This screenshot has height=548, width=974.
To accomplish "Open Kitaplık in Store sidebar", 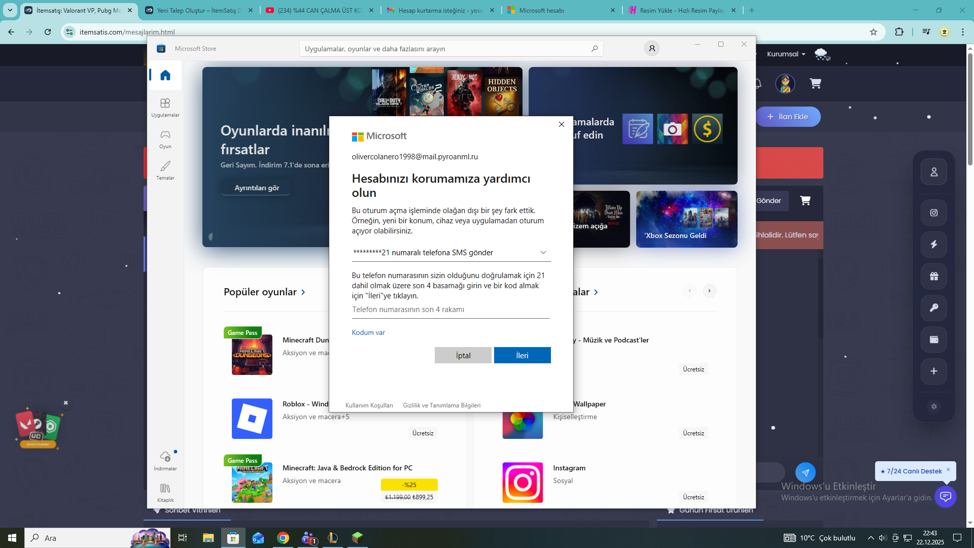I will point(165,492).
